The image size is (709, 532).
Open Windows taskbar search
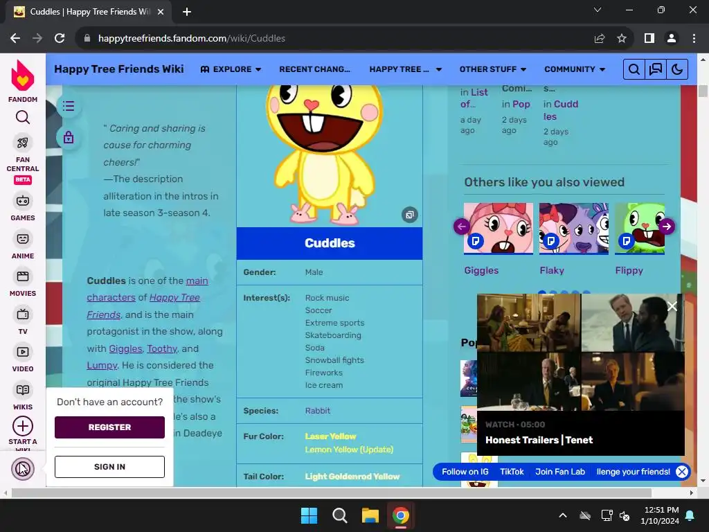pyautogui.click(x=339, y=515)
